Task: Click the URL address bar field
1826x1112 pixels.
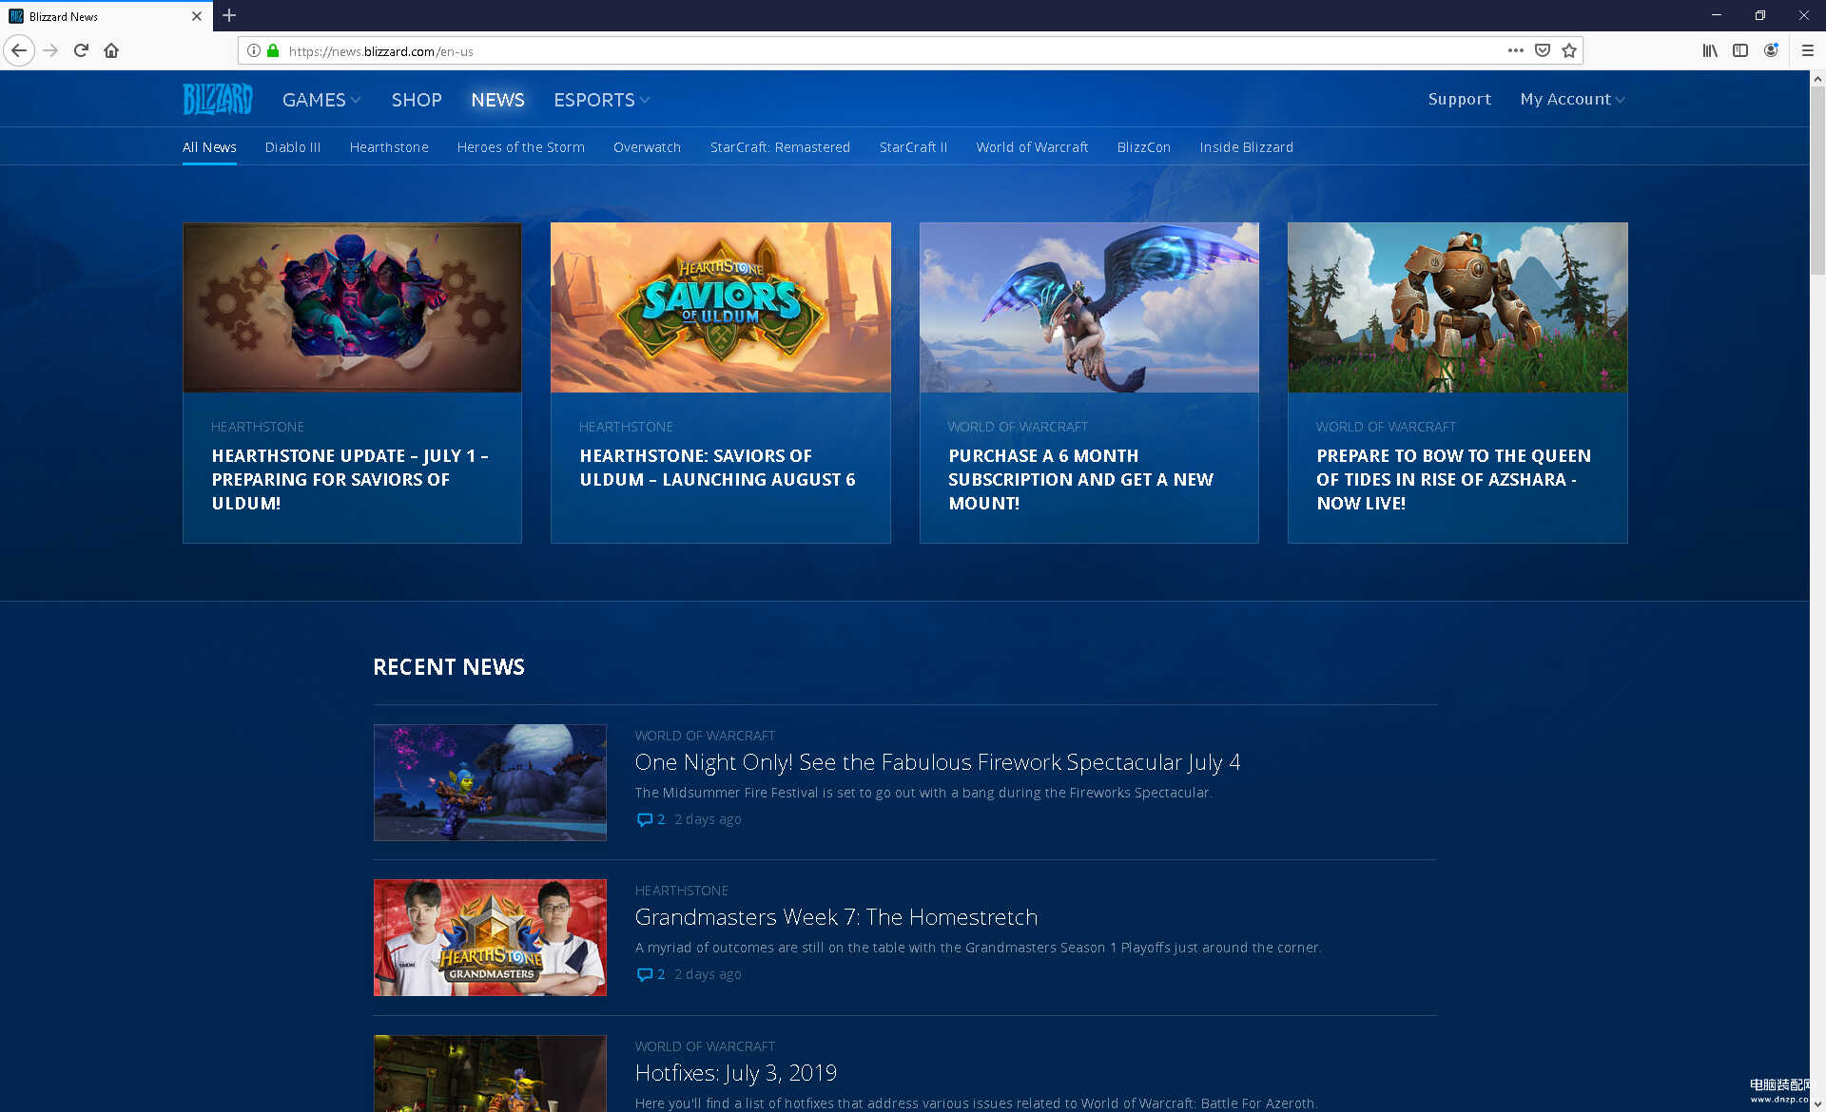Action: (x=856, y=51)
